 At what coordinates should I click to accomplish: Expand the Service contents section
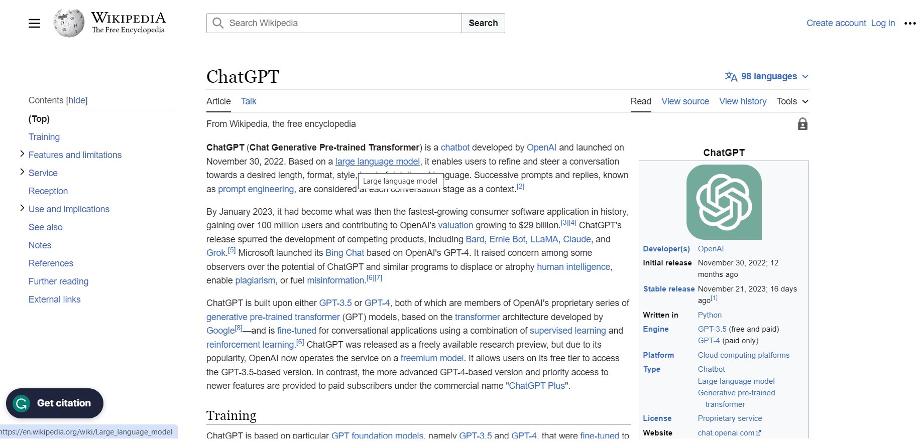point(22,172)
